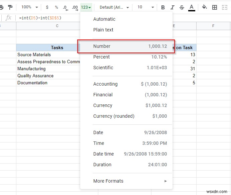The image size is (231, 195).
Task: Choose Date 9/26/2008 format
Action: [126, 132]
